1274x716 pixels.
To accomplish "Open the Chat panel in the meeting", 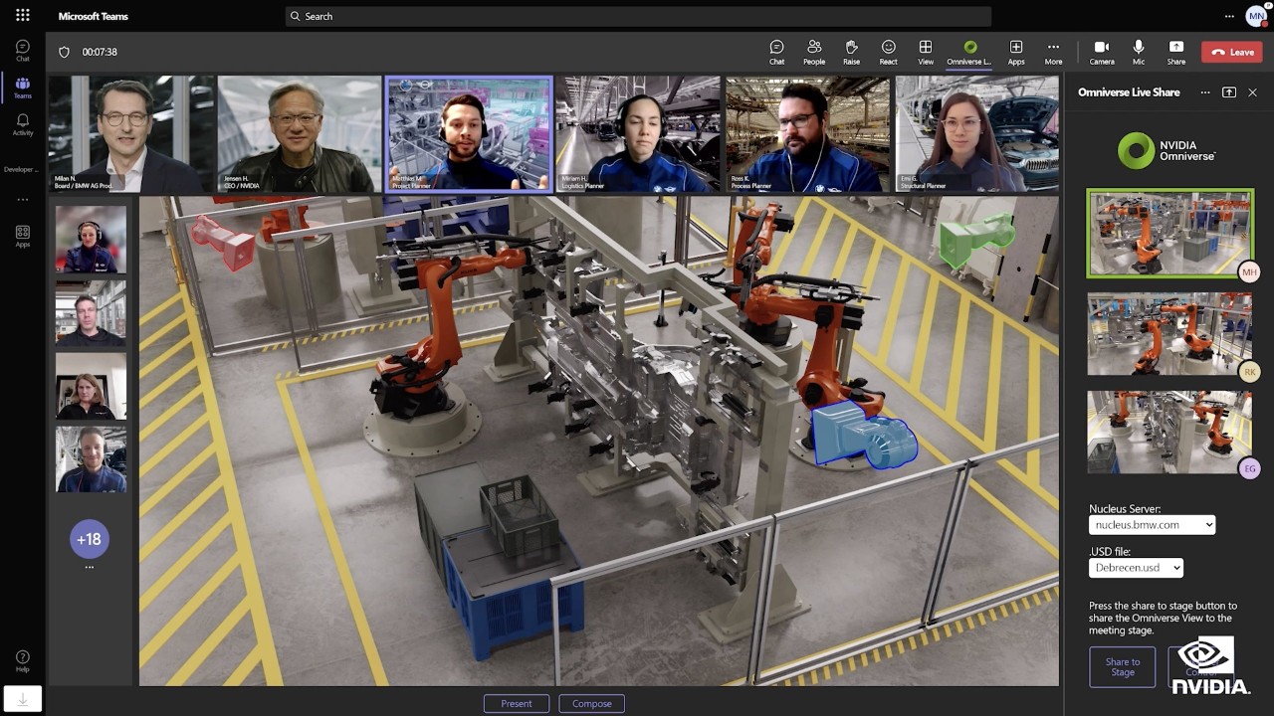I will 776,52.
